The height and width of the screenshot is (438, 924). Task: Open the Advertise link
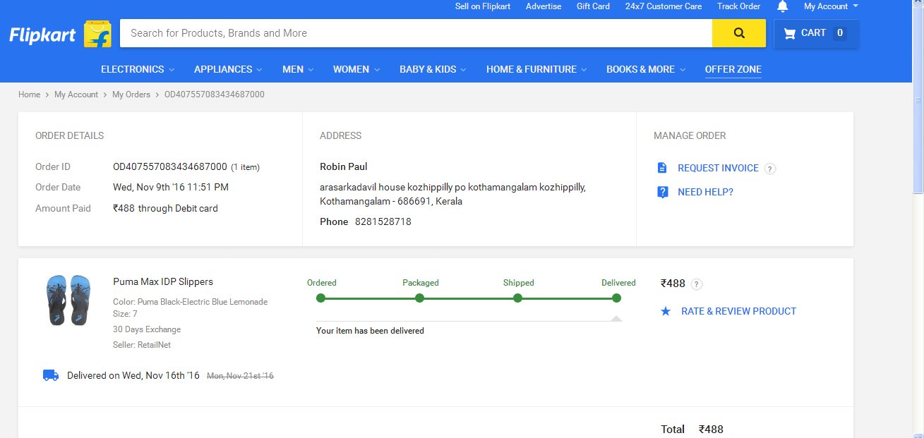tap(544, 6)
